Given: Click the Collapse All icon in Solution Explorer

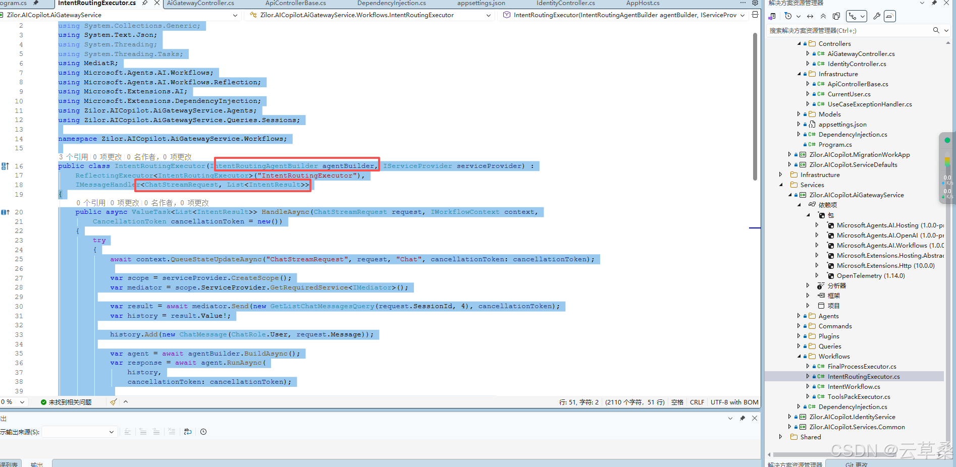Looking at the screenshot, I should pos(823,16).
